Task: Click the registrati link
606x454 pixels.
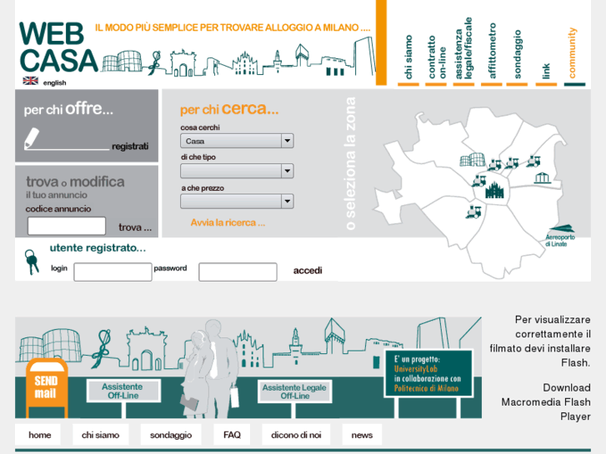Action: (130, 147)
